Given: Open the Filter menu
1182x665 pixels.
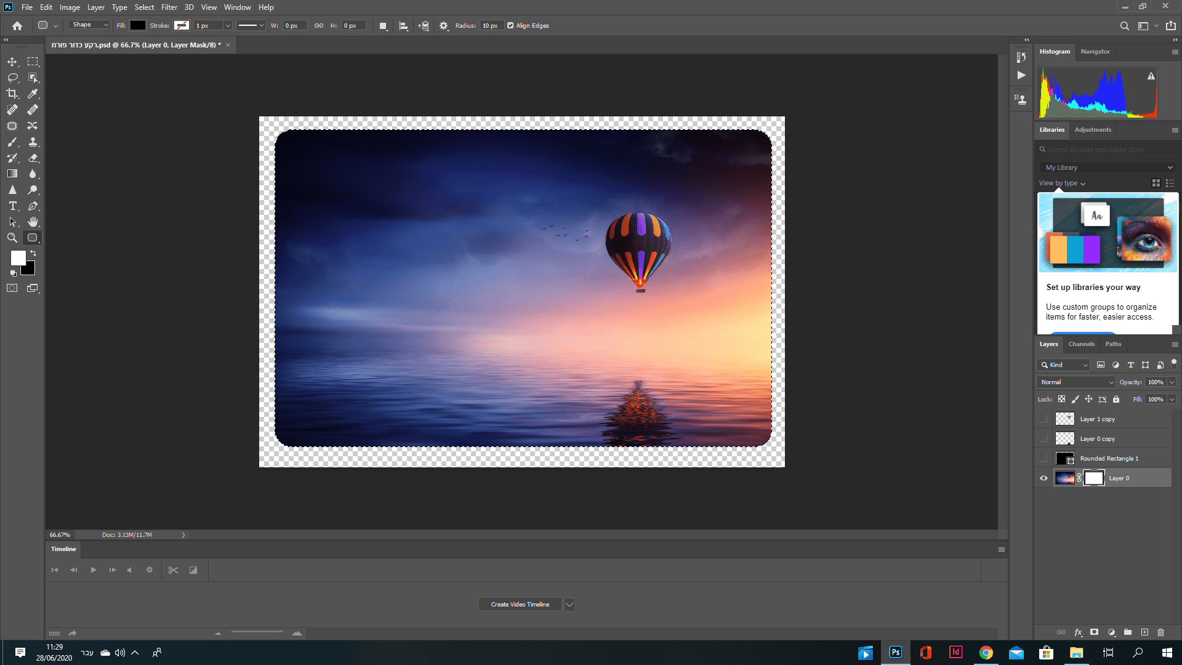Looking at the screenshot, I should pyautogui.click(x=169, y=7).
